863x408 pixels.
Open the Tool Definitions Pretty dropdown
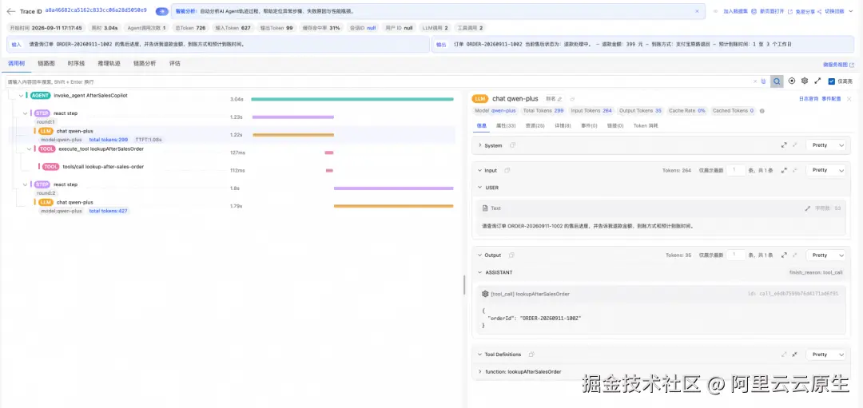pyautogui.click(x=825, y=355)
